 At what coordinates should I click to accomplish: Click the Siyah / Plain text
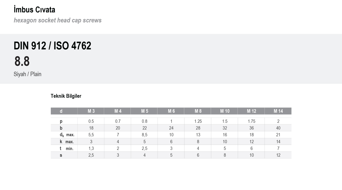coord(28,74)
